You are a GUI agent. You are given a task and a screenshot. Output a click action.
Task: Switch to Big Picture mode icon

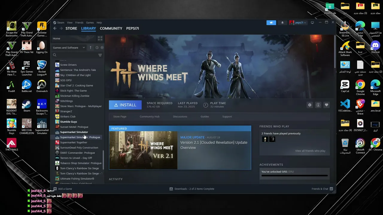coord(312,23)
